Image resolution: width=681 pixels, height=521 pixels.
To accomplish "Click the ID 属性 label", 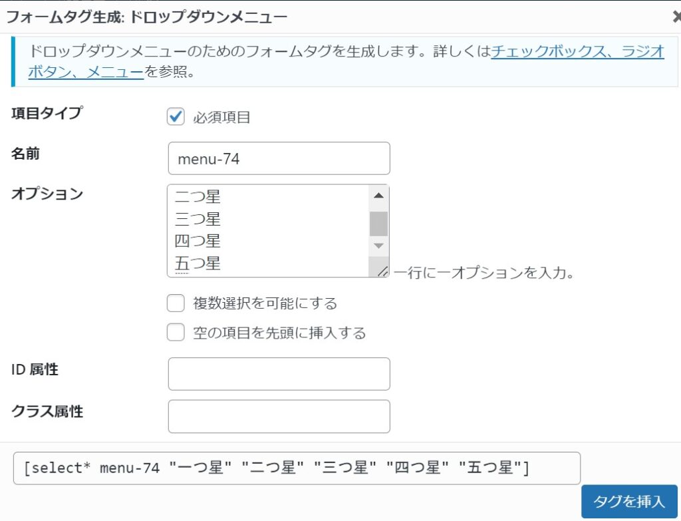I will pyautogui.click(x=35, y=369).
